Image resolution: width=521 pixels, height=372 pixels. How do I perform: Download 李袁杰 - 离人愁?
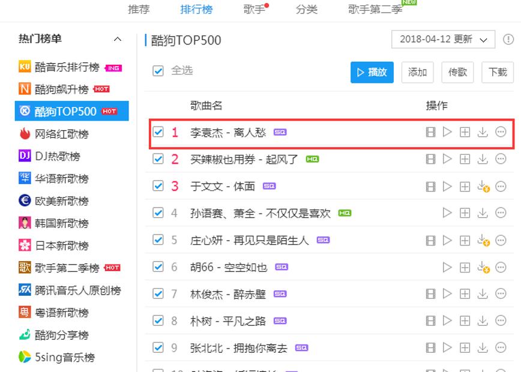(483, 132)
